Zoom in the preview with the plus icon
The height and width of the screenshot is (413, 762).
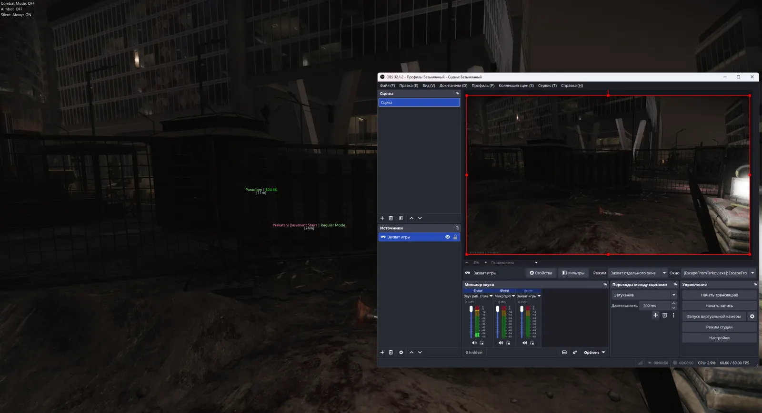(485, 262)
